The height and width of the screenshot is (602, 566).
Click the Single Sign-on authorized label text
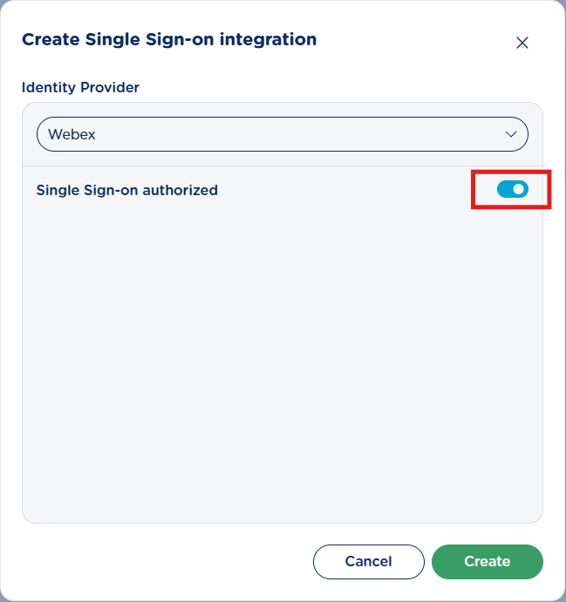tap(126, 190)
